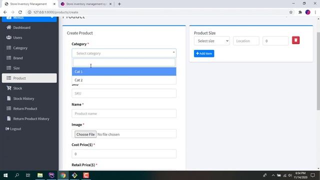Image resolution: width=320 pixels, height=180 pixels.
Task: Click the Logout link
Action: click(15, 129)
